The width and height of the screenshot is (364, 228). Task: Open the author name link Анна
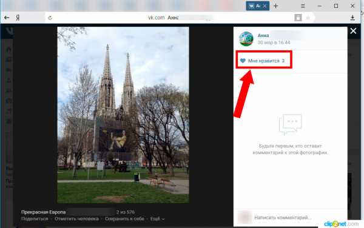pos(263,36)
